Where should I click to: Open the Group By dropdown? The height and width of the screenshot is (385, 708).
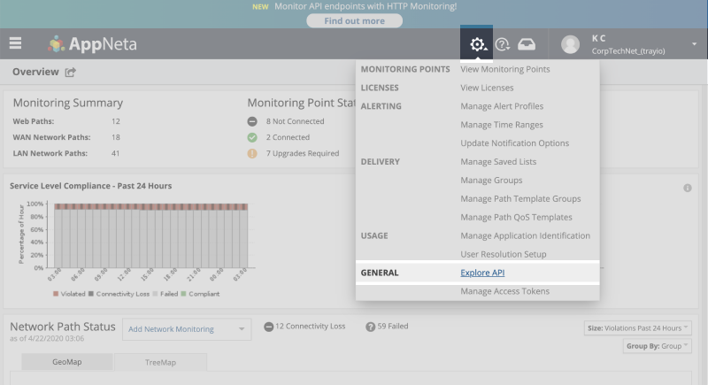658,346
